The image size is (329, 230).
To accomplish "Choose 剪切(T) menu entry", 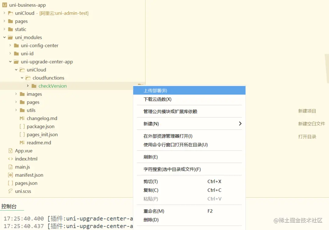I will point(189,182).
